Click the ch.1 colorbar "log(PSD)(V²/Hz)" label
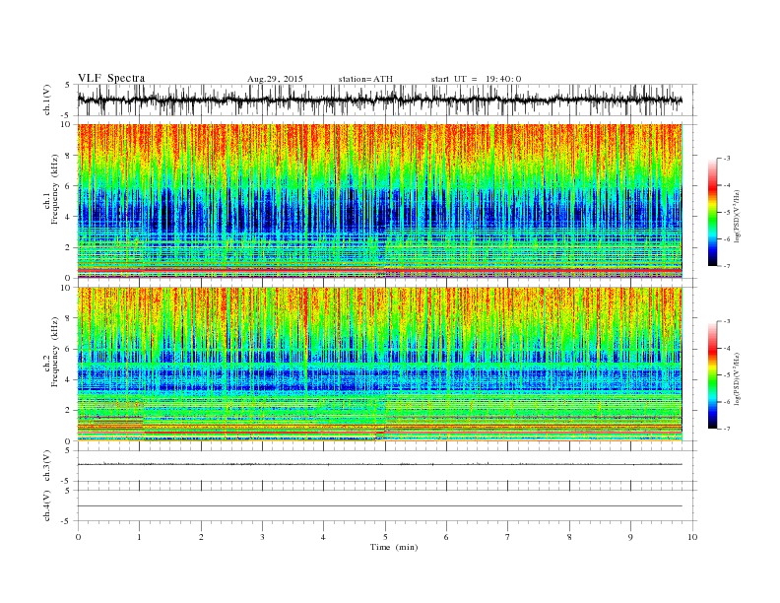Viewport: 780px width, 603px height. click(738, 215)
